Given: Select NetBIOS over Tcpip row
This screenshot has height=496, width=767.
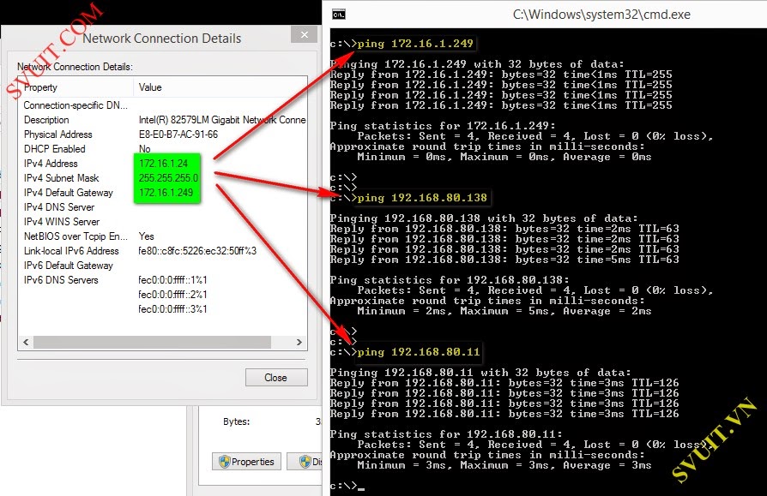Looking at the screenshot, I should pos(162,236).
